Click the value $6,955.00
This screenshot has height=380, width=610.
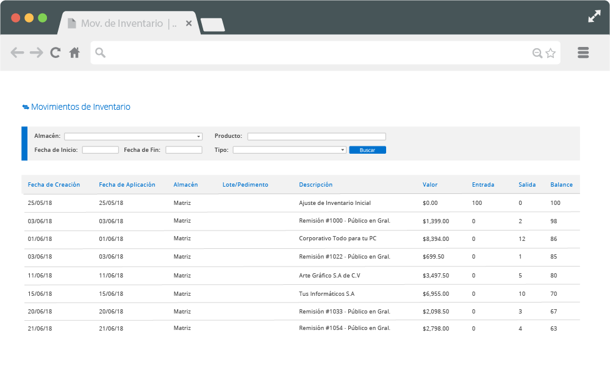click(436, 294)
